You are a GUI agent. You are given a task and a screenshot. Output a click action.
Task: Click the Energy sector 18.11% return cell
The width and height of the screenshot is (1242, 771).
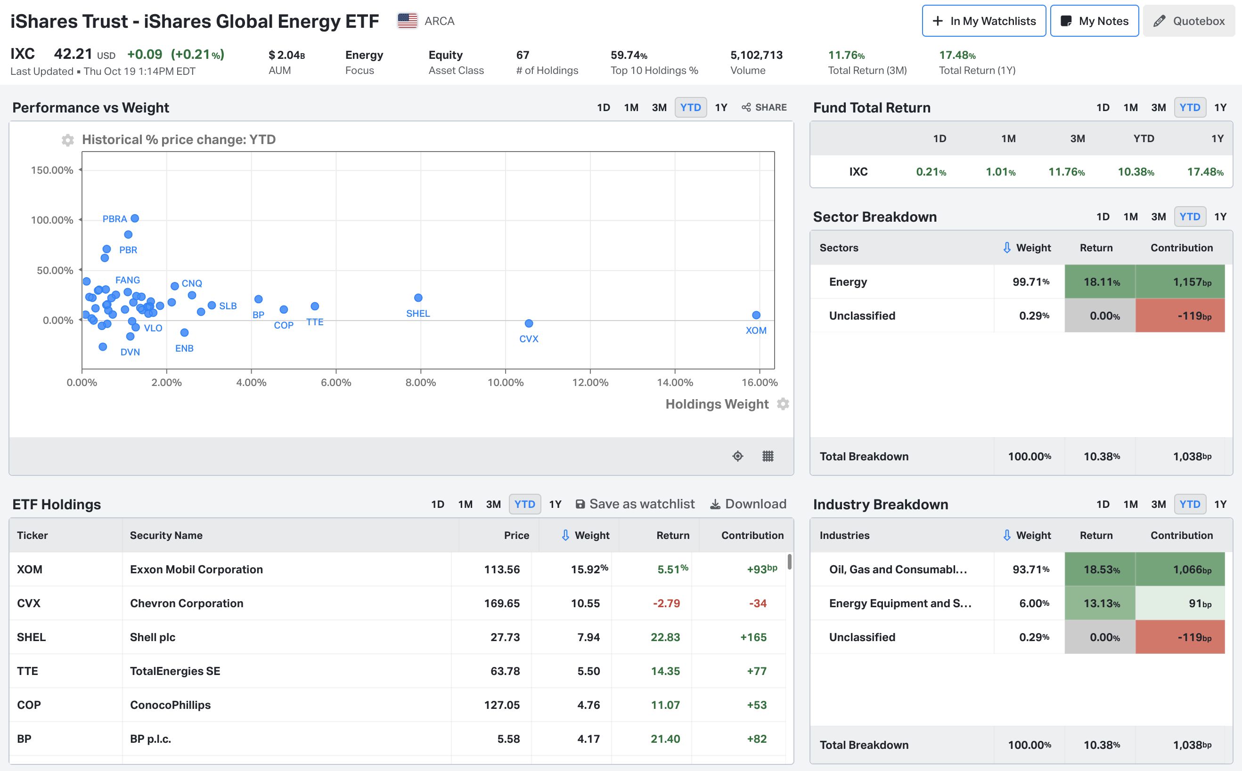(1100, 281)
